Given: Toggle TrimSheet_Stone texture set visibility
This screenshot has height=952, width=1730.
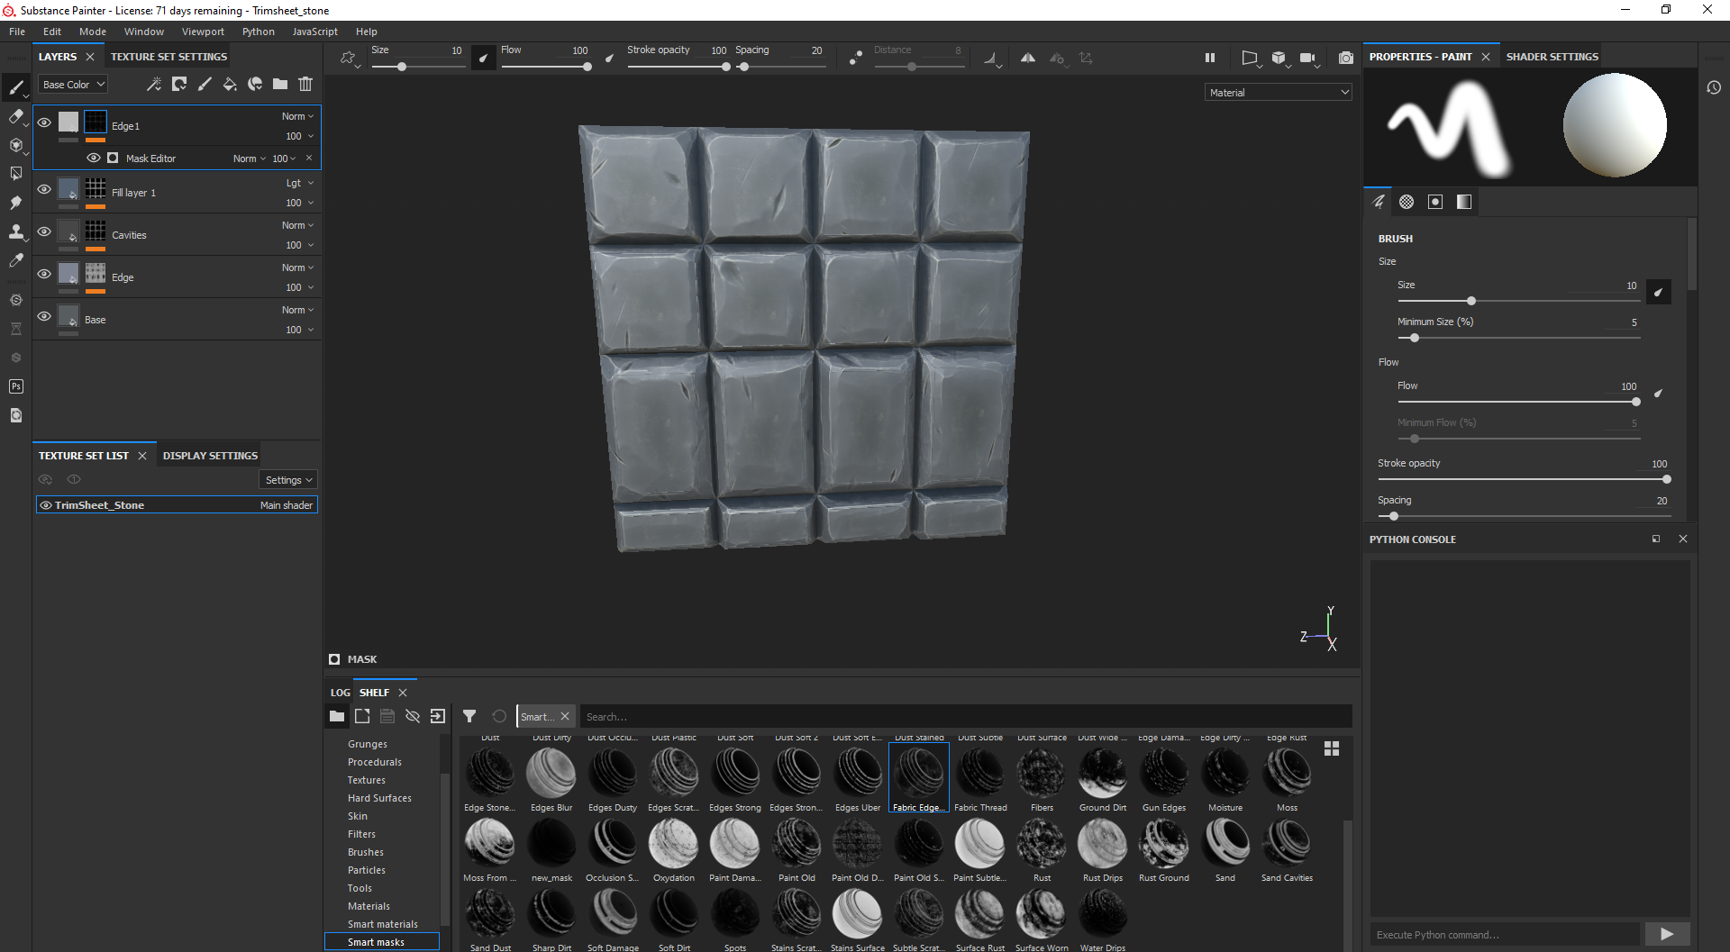Looking at the screenshot, I should [x=46, y=505].
